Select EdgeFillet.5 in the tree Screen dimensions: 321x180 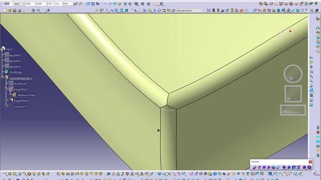pos(21,89)
